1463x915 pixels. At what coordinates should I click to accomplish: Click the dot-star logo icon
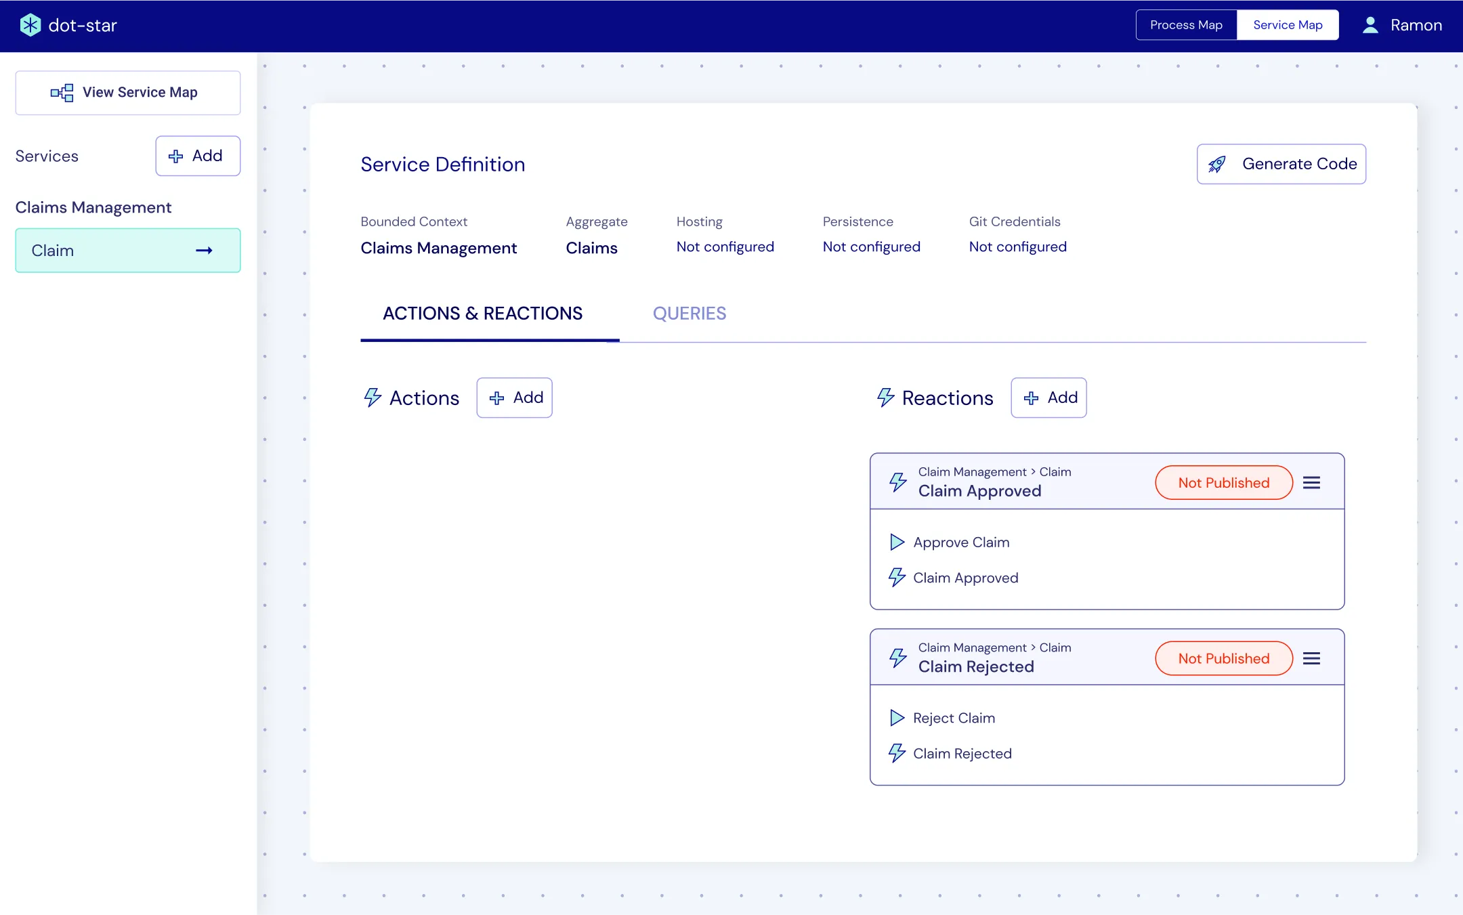[x=30, y=25]
